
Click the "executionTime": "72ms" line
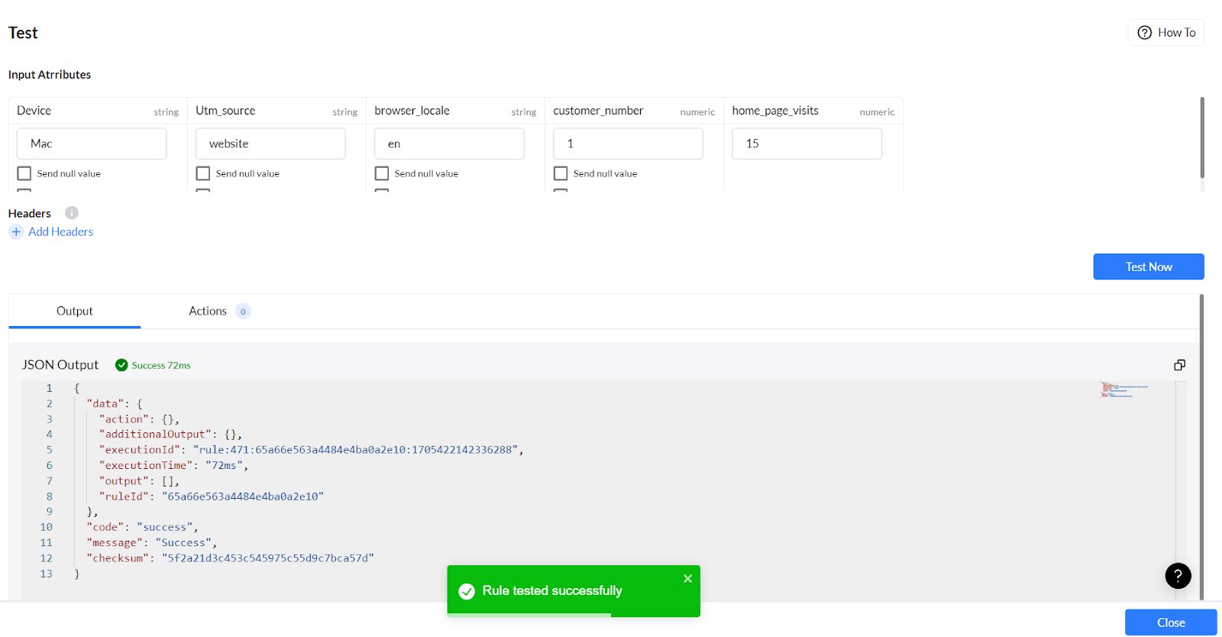point(173,465)
